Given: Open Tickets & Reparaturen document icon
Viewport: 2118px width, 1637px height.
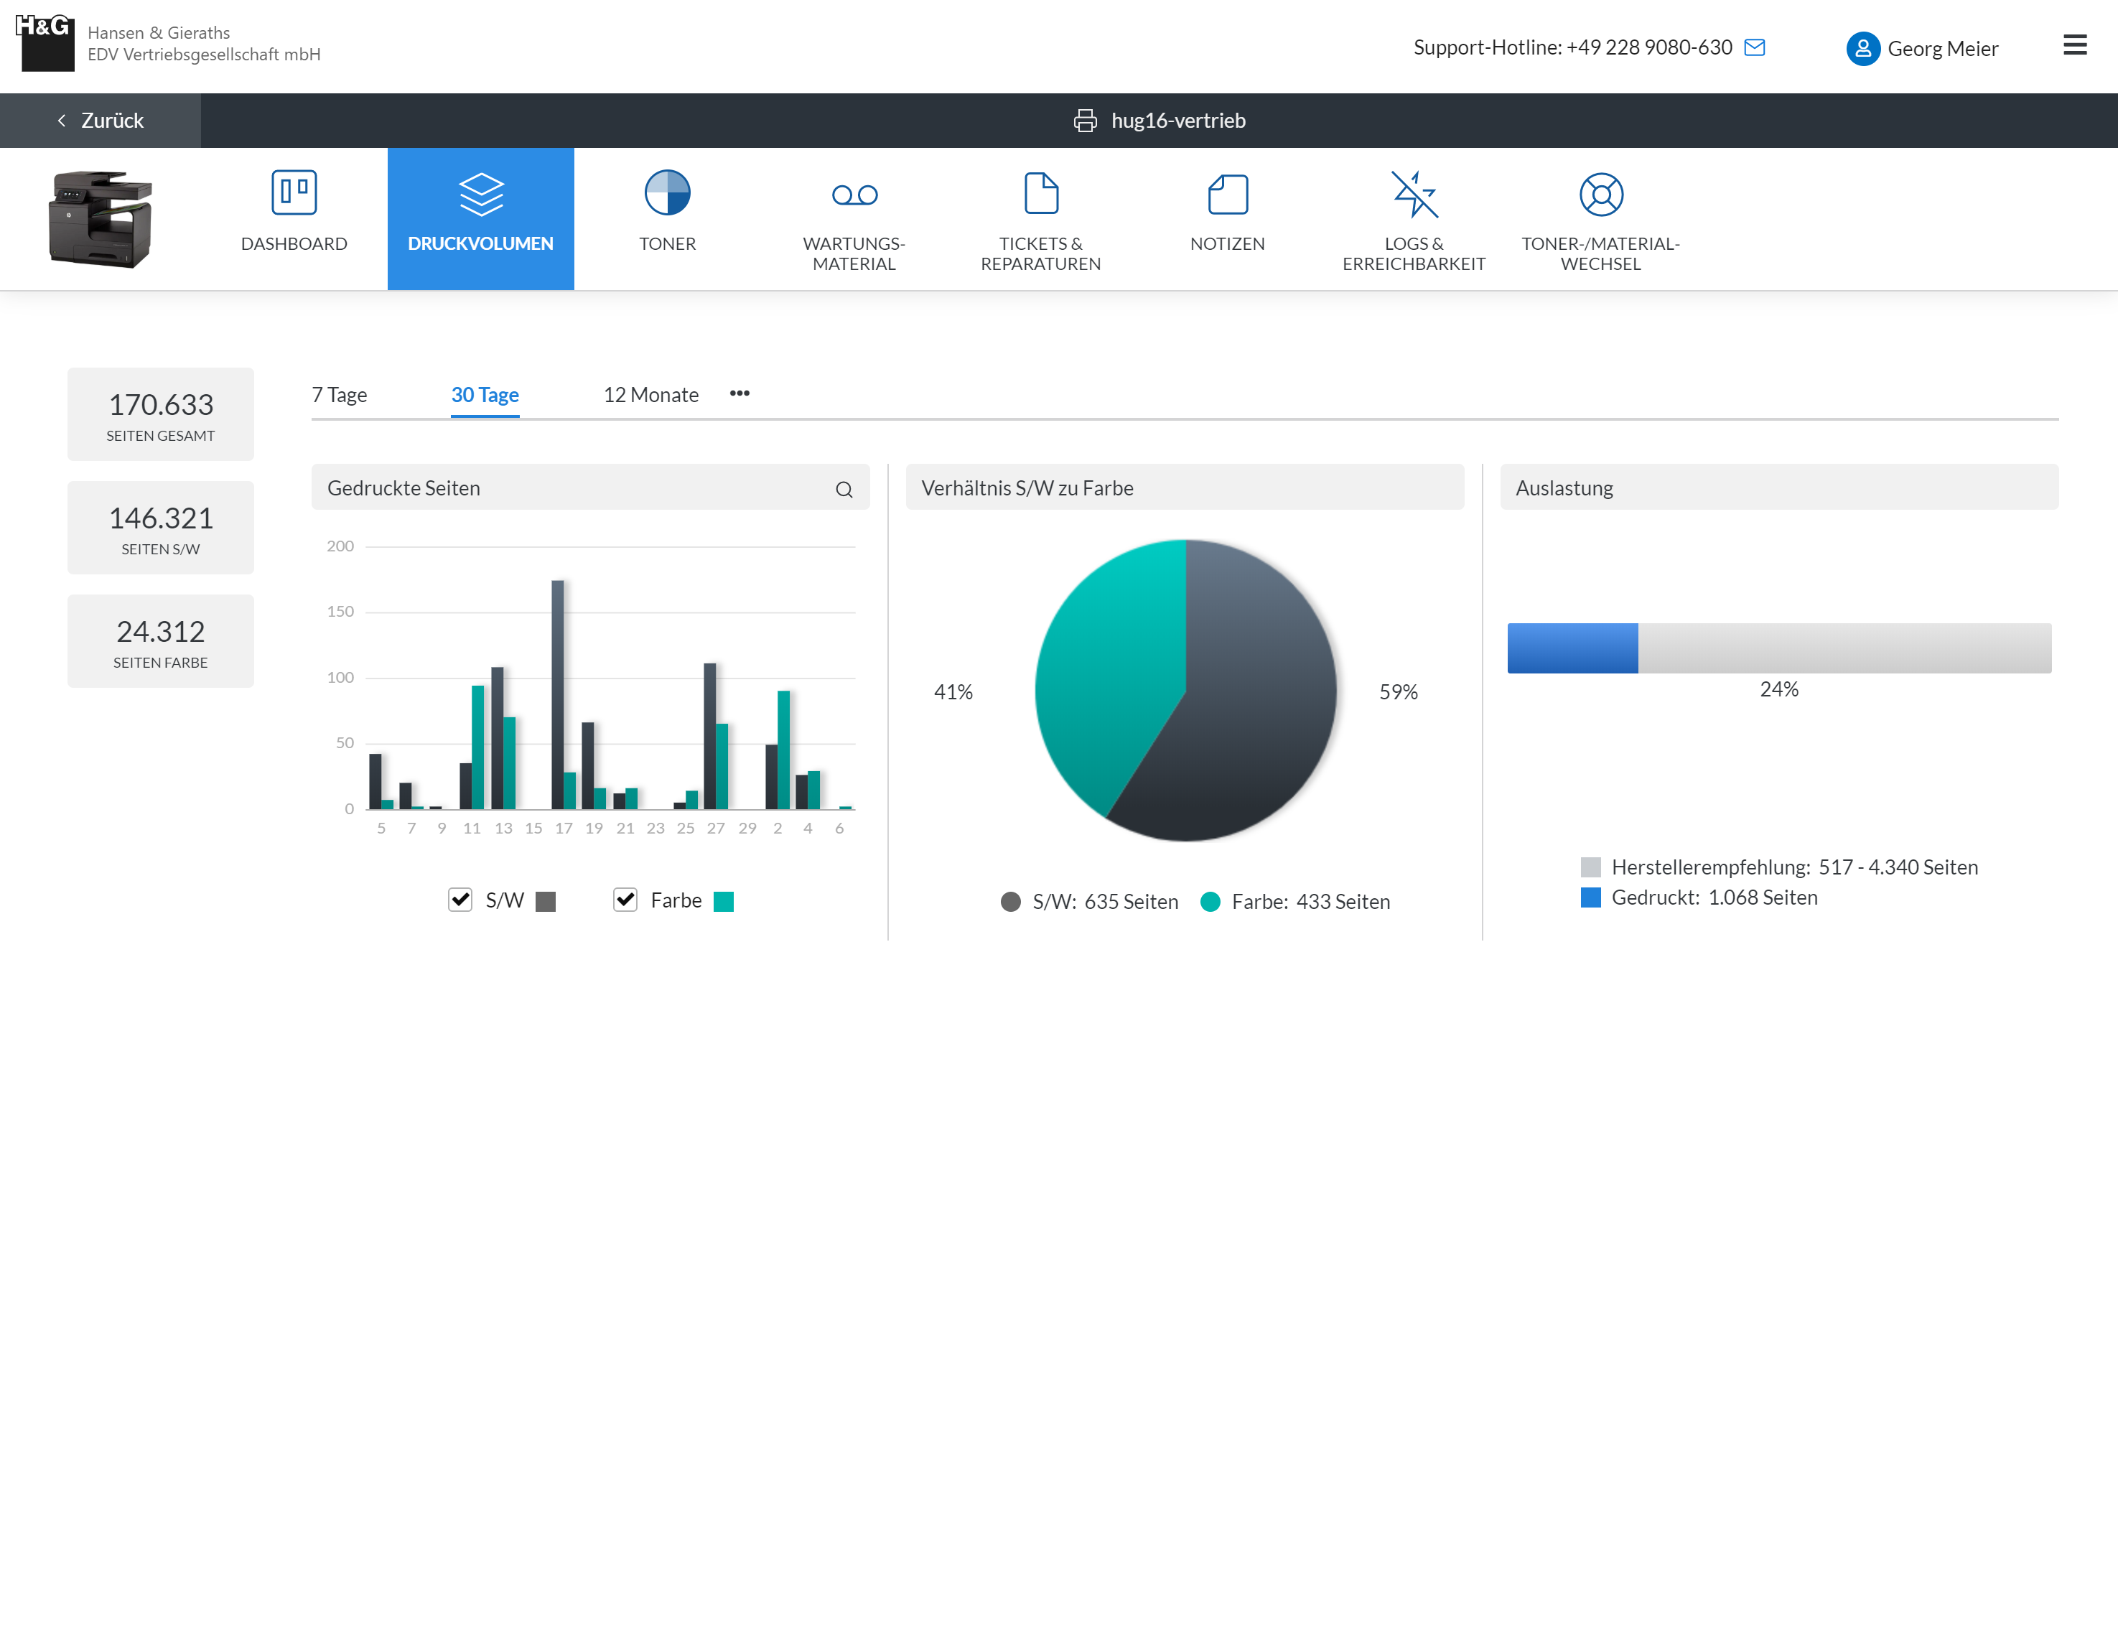Looking at the screenshot, I should click(1040, 193).
